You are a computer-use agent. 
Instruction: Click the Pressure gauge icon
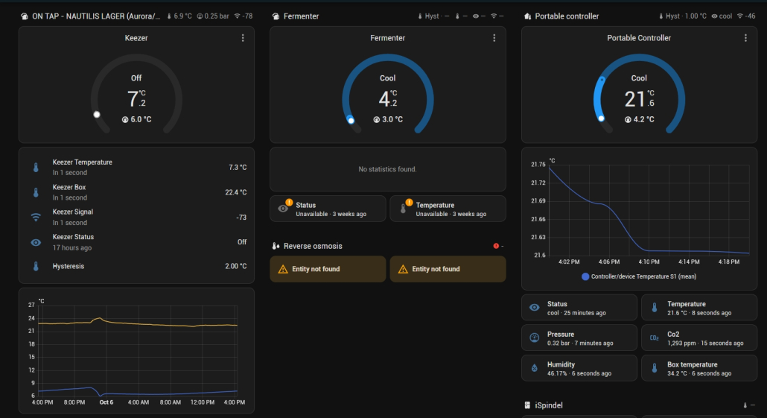tap(534, 338)
